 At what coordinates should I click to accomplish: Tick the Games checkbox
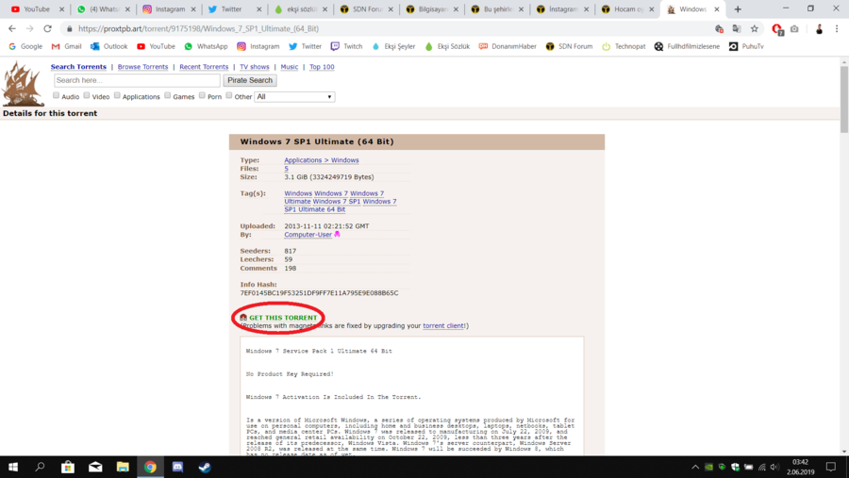[x=167, y=95]
